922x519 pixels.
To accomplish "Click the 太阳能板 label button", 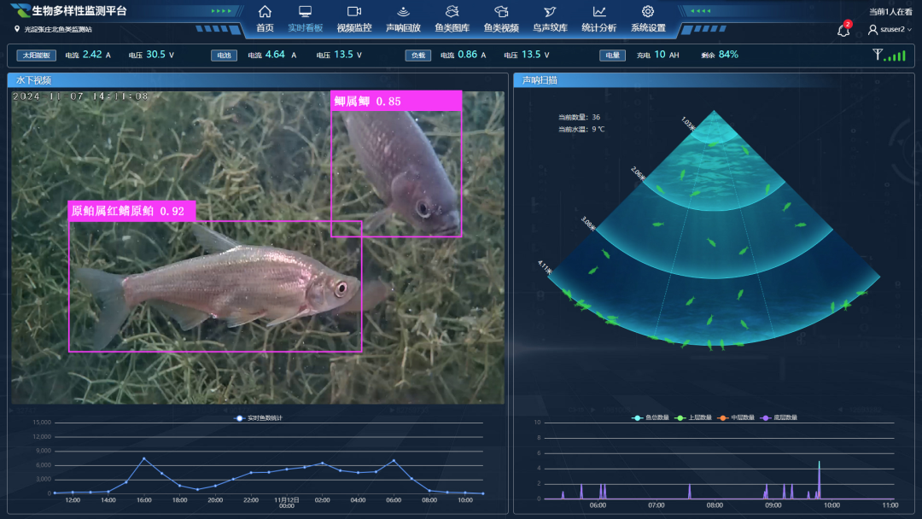I will click(x=36, y=55).
